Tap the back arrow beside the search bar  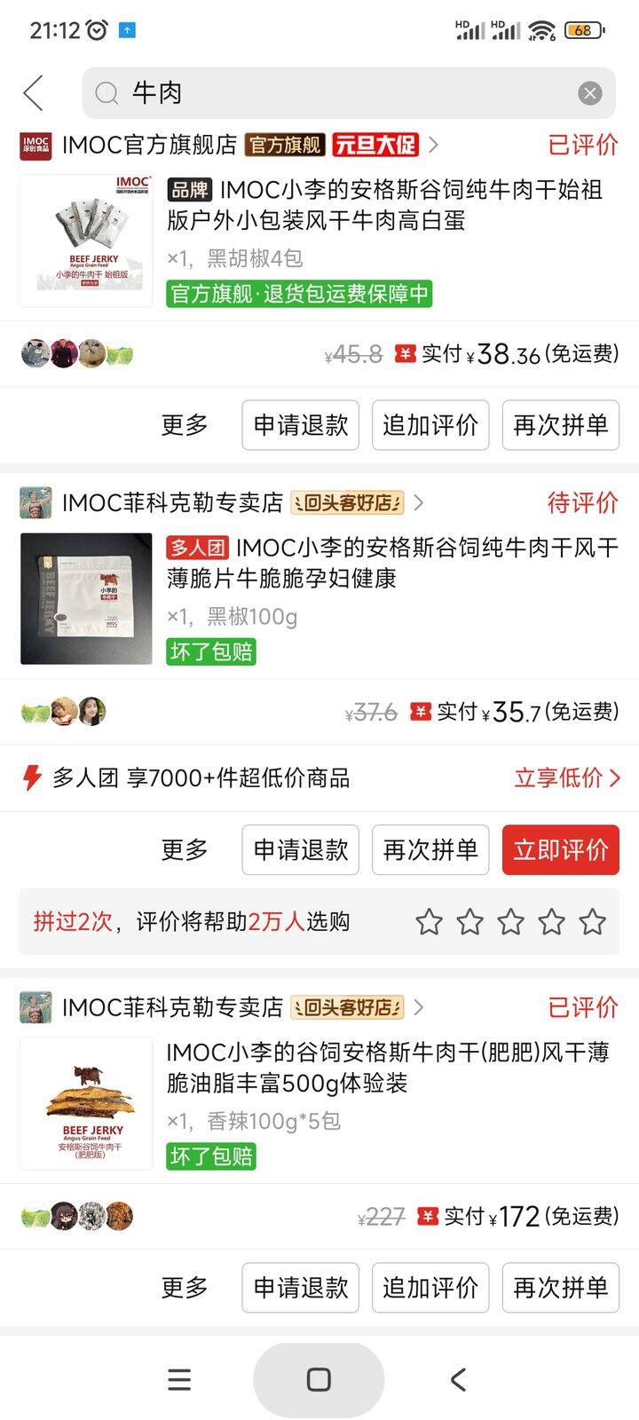click(x=34, y=93)
